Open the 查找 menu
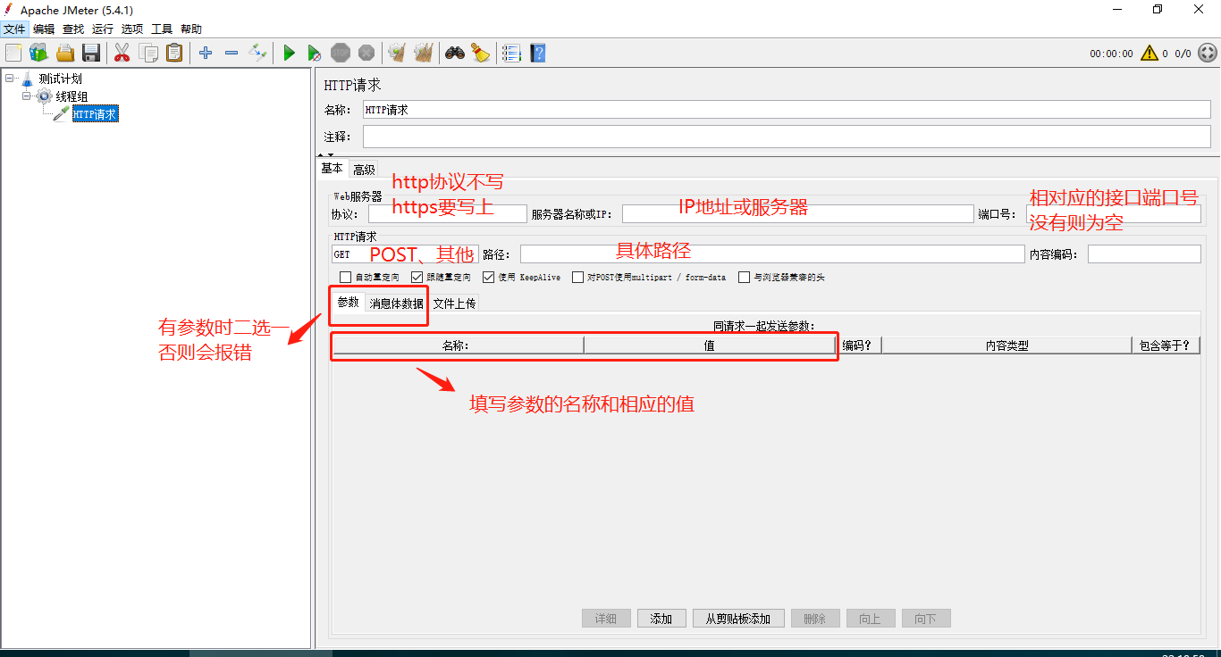1221x657 pixels. coord(73,29)
